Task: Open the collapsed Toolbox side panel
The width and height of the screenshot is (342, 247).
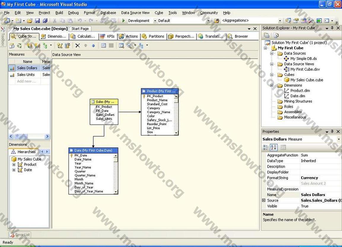Action: coord(3,36)
